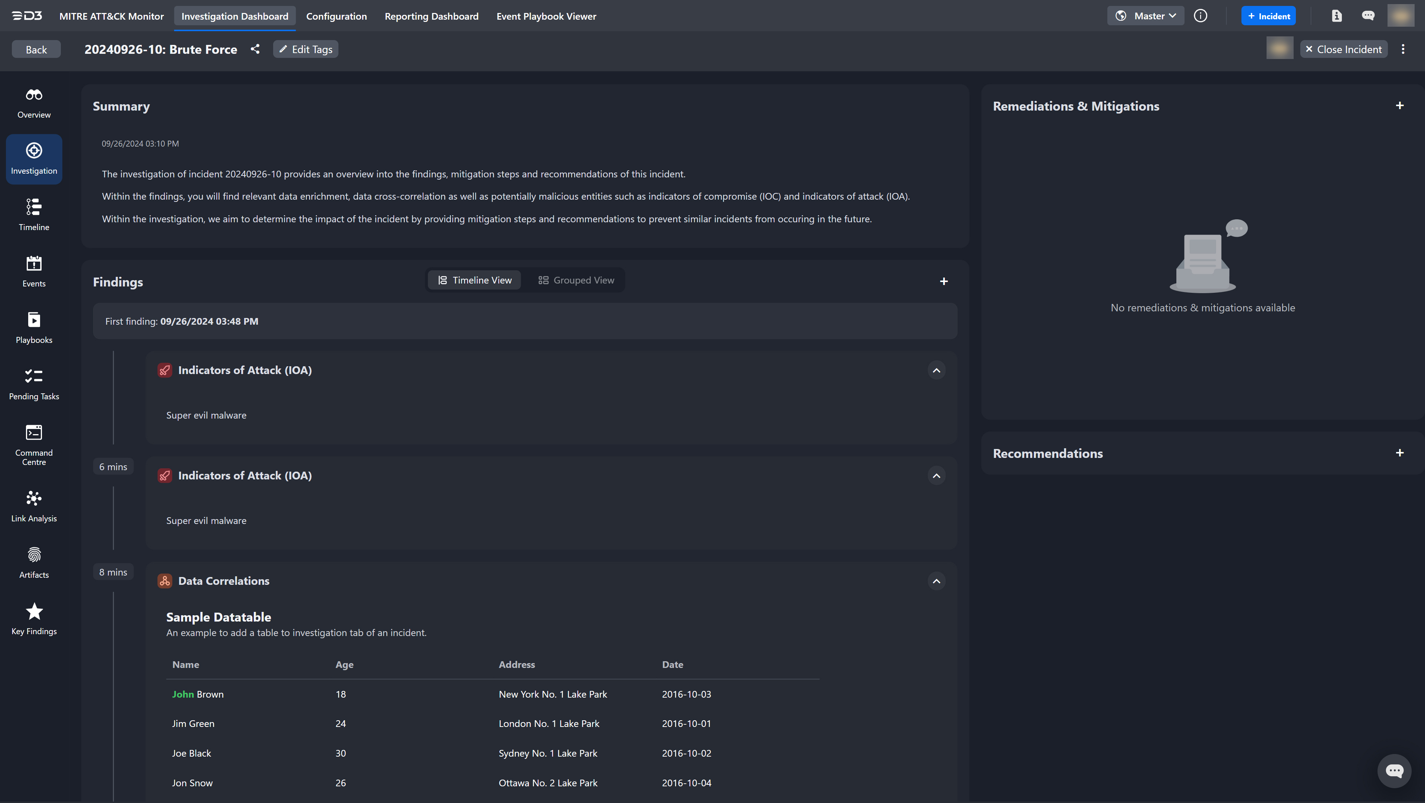This screenshot has width=1425, height=803.
Task: Open the Master site dropdown
Action: pos(1145,16)
